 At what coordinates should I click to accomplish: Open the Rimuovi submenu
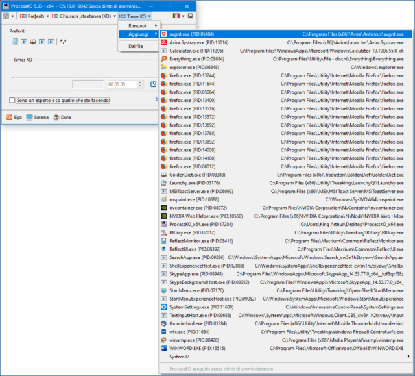pyautogui.click(x=137, y=25)
